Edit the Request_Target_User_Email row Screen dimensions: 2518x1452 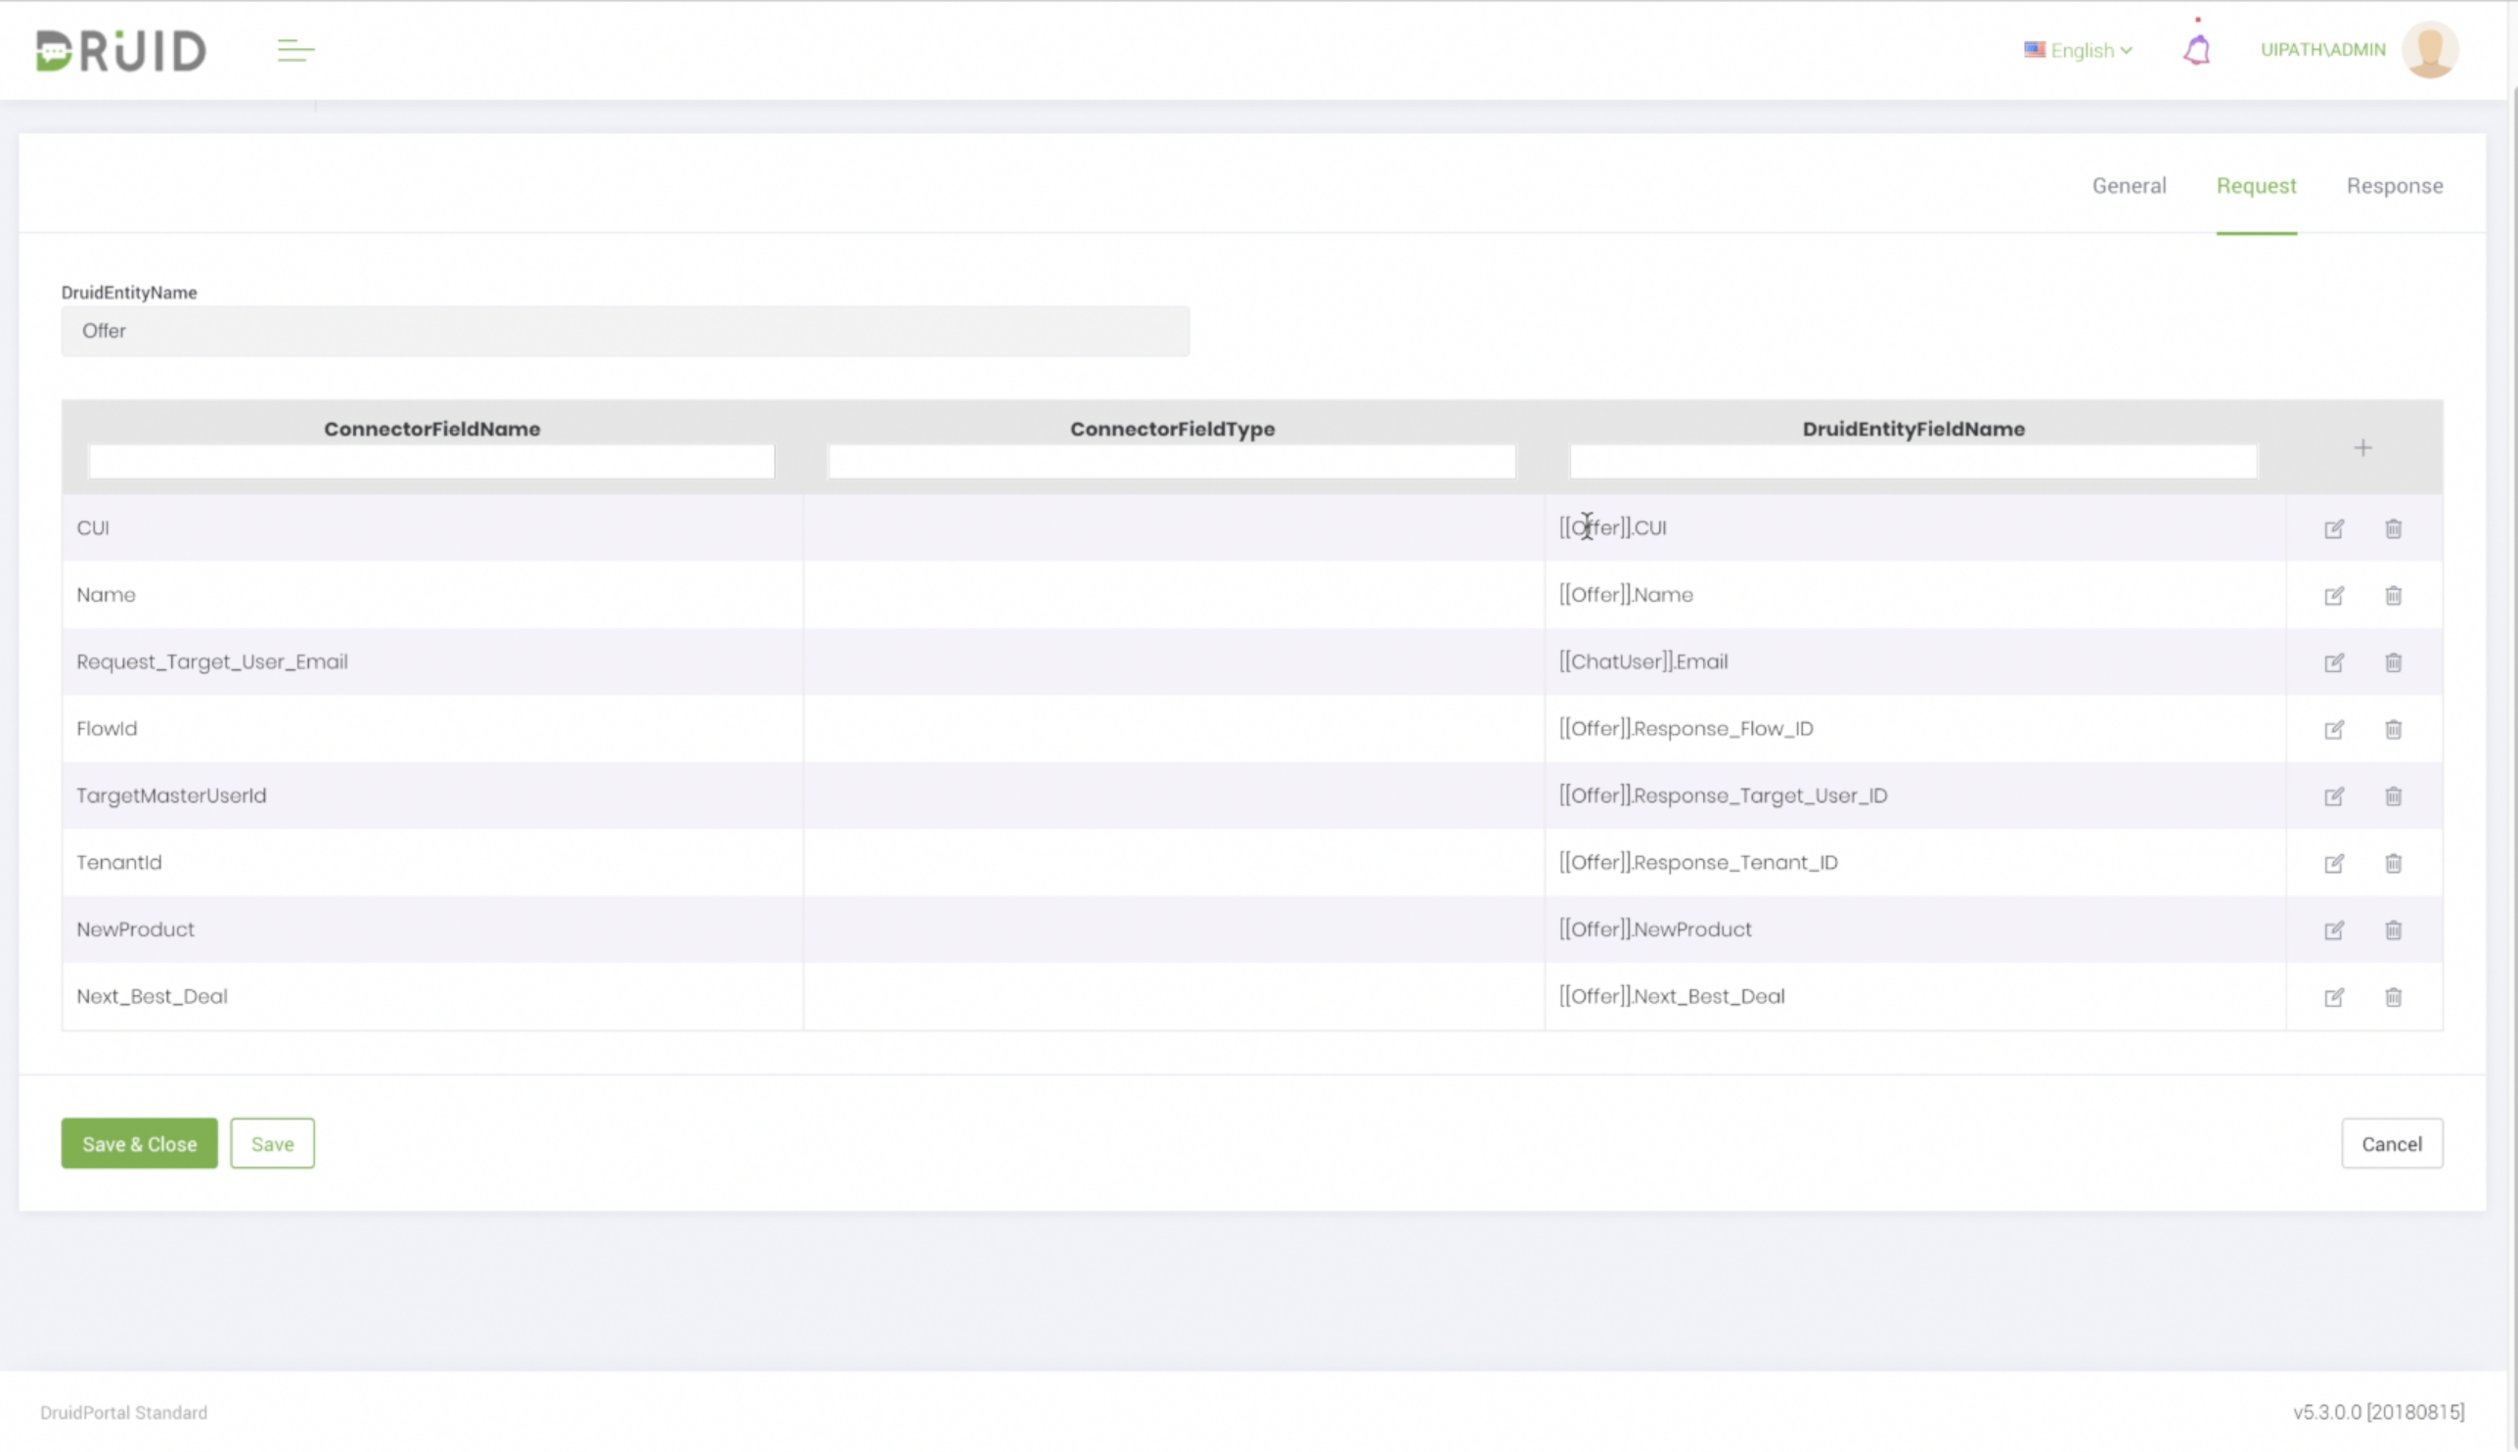pyautogui.click(x=2333, y=662)
